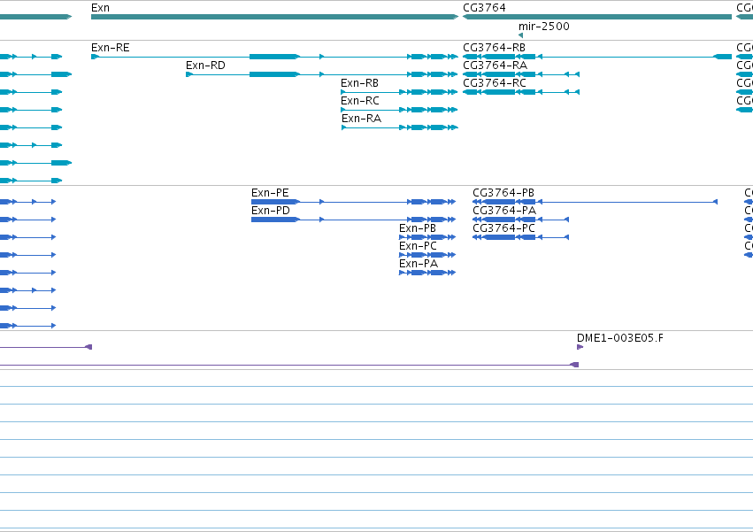
Task: Select the CG3764-PC protein feature
Action: pyautogui.click(x=520, y=237)
